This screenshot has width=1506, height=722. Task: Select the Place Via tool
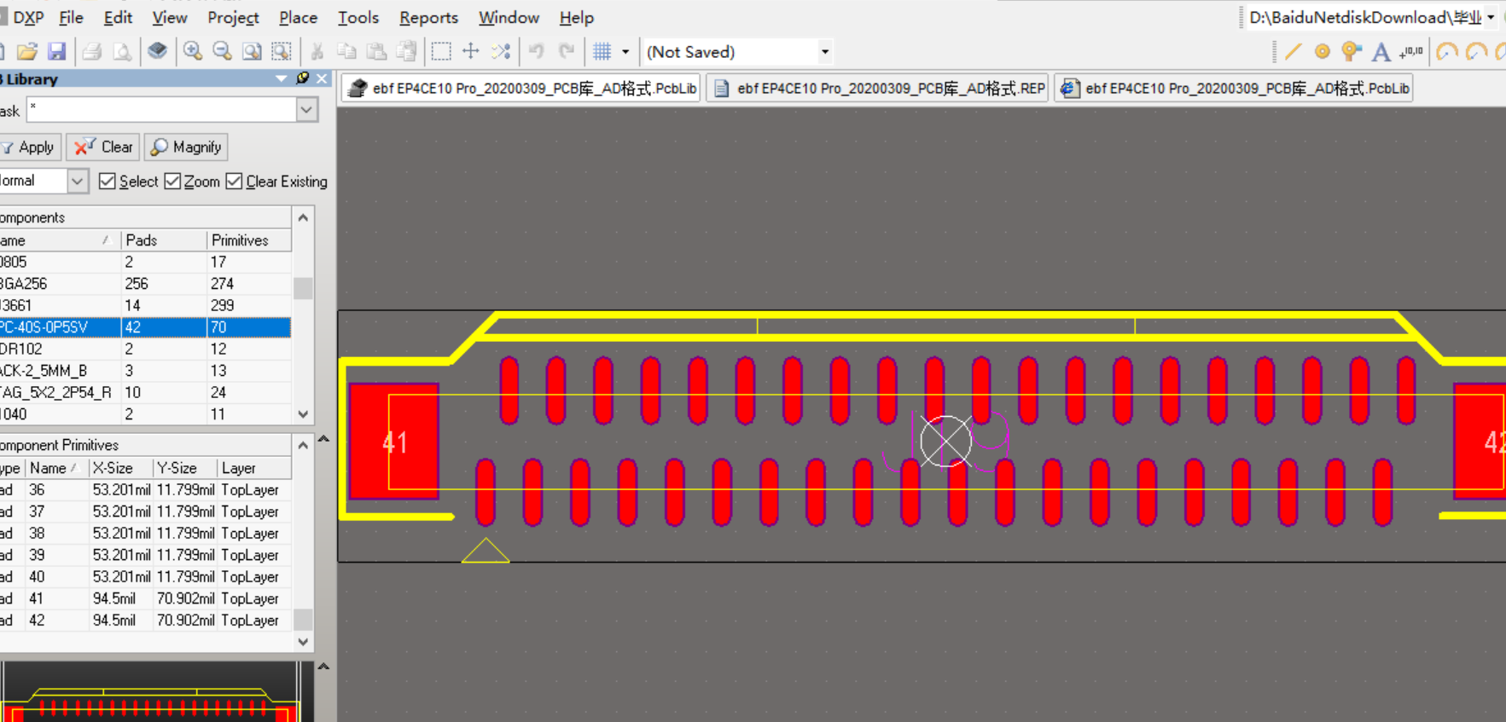(1352, 52)
